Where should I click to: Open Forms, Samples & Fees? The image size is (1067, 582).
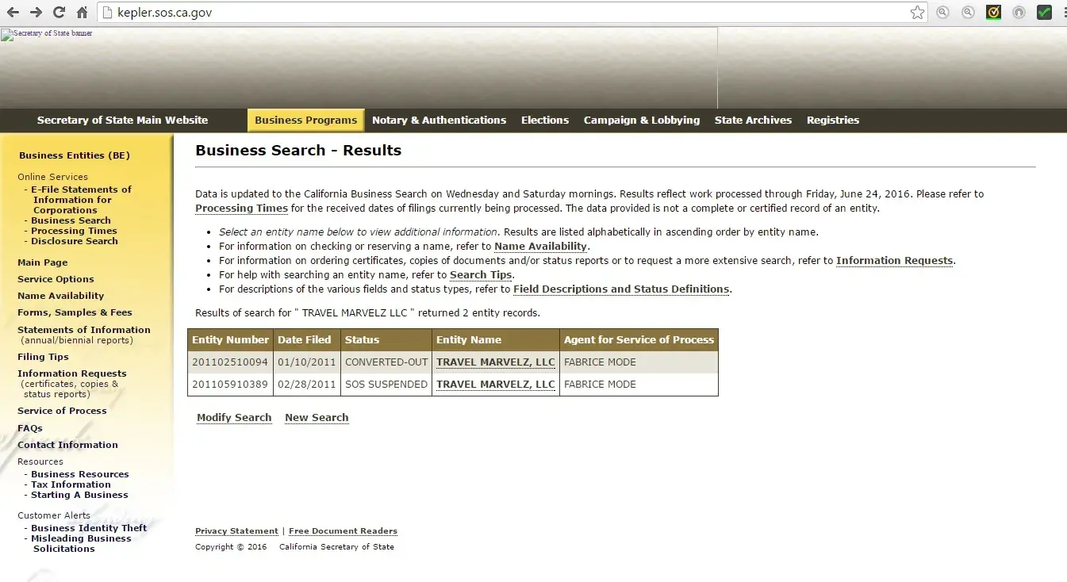[75, 312]
